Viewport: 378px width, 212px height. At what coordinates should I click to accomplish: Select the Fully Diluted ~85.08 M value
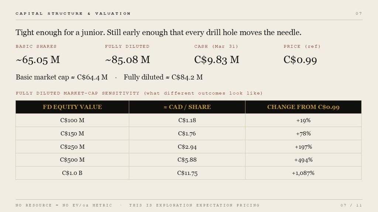click(x=127, y=60)
